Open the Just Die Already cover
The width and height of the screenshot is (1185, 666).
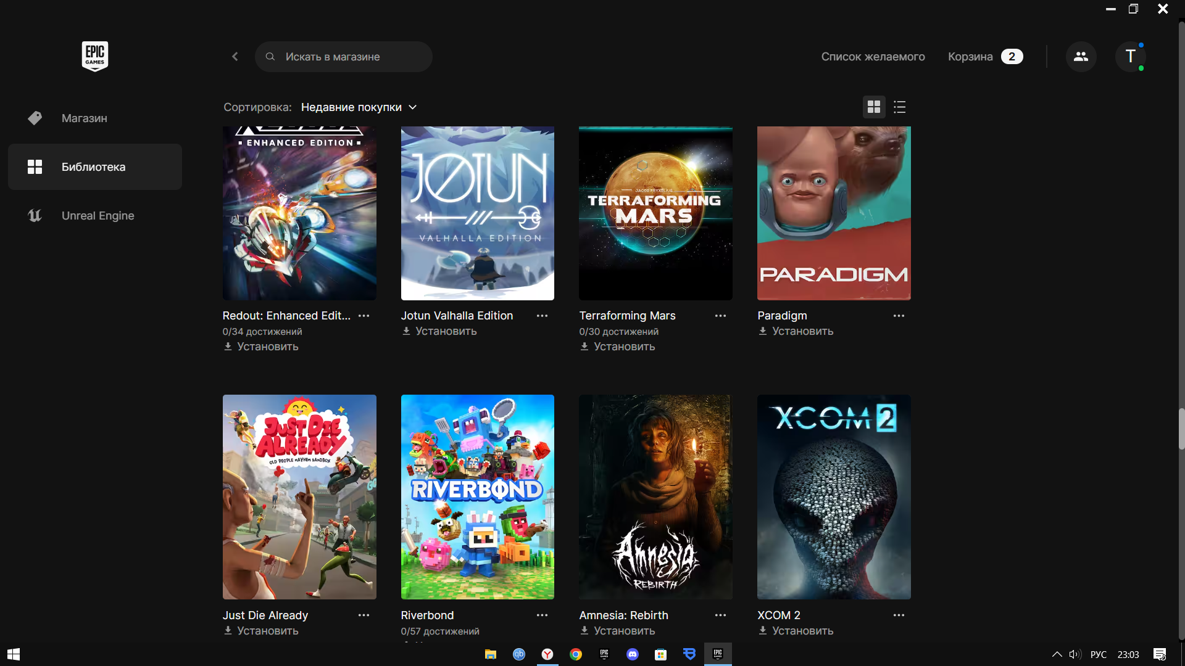[299, 497]
